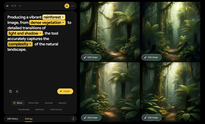The height and width of the screenshot is (124, 205).
Task: Switch to grid view layout
Action: tap(67, 6)
